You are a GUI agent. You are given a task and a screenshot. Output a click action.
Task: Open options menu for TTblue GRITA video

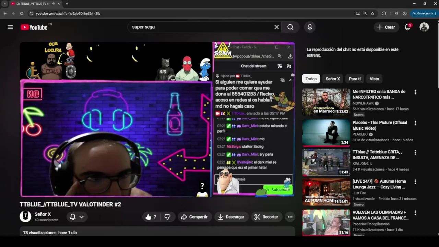(415, 152)
